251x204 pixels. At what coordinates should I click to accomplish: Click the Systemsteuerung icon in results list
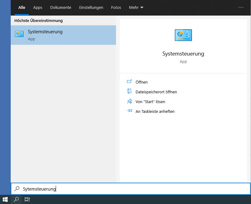pyautogui.click(x=19, y=34)
